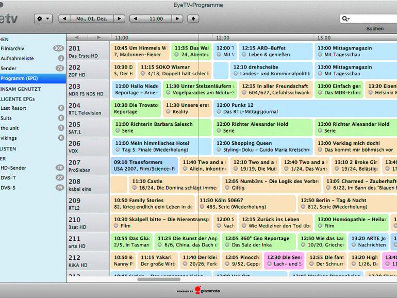Select DVB-S channel list
Image resolution: width=397 pixels, height=298 pixels.
tap(33, 188)
